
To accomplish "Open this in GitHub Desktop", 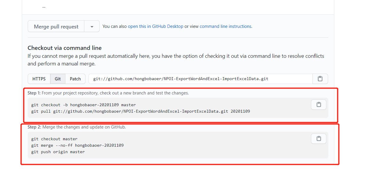I will tap(156, 26).
